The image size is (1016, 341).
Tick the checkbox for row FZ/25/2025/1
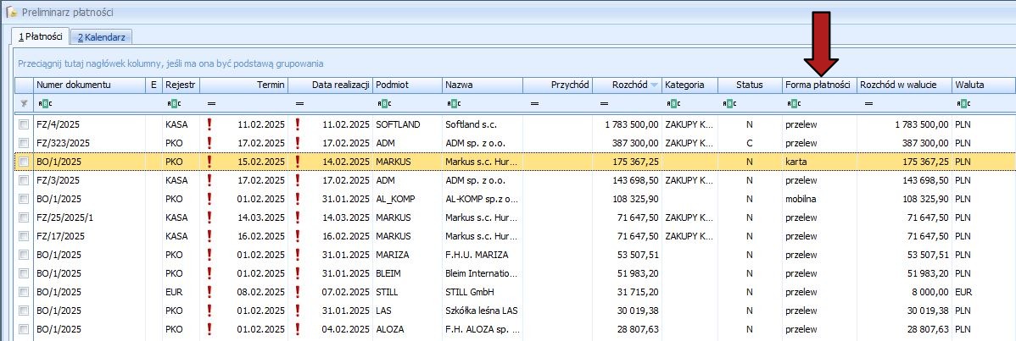(24, 218)
